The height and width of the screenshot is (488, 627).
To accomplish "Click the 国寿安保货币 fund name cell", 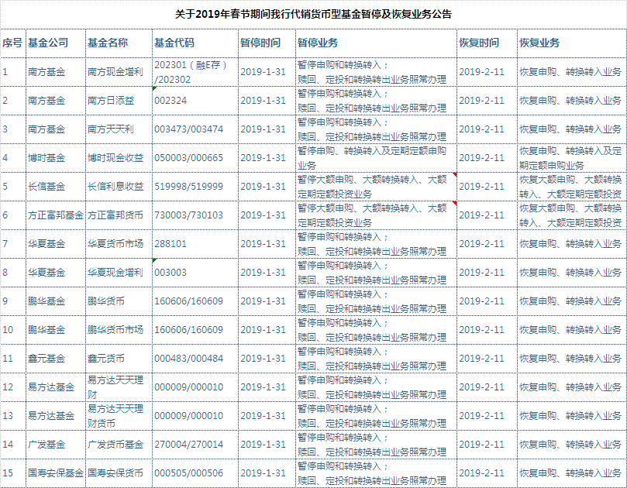I will pyautogui.click(x=116, y=473).
